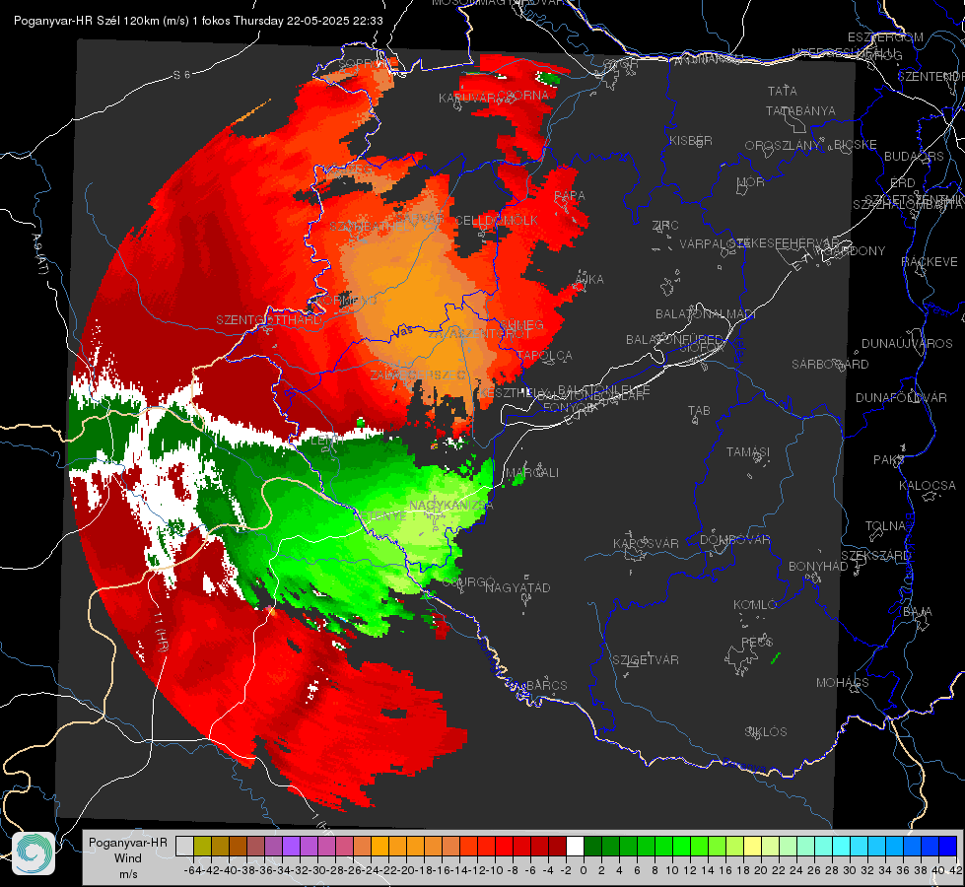Select the 'BALATONALMADI' label
Viewport: 965px width, 887px height.
[706, 314]
